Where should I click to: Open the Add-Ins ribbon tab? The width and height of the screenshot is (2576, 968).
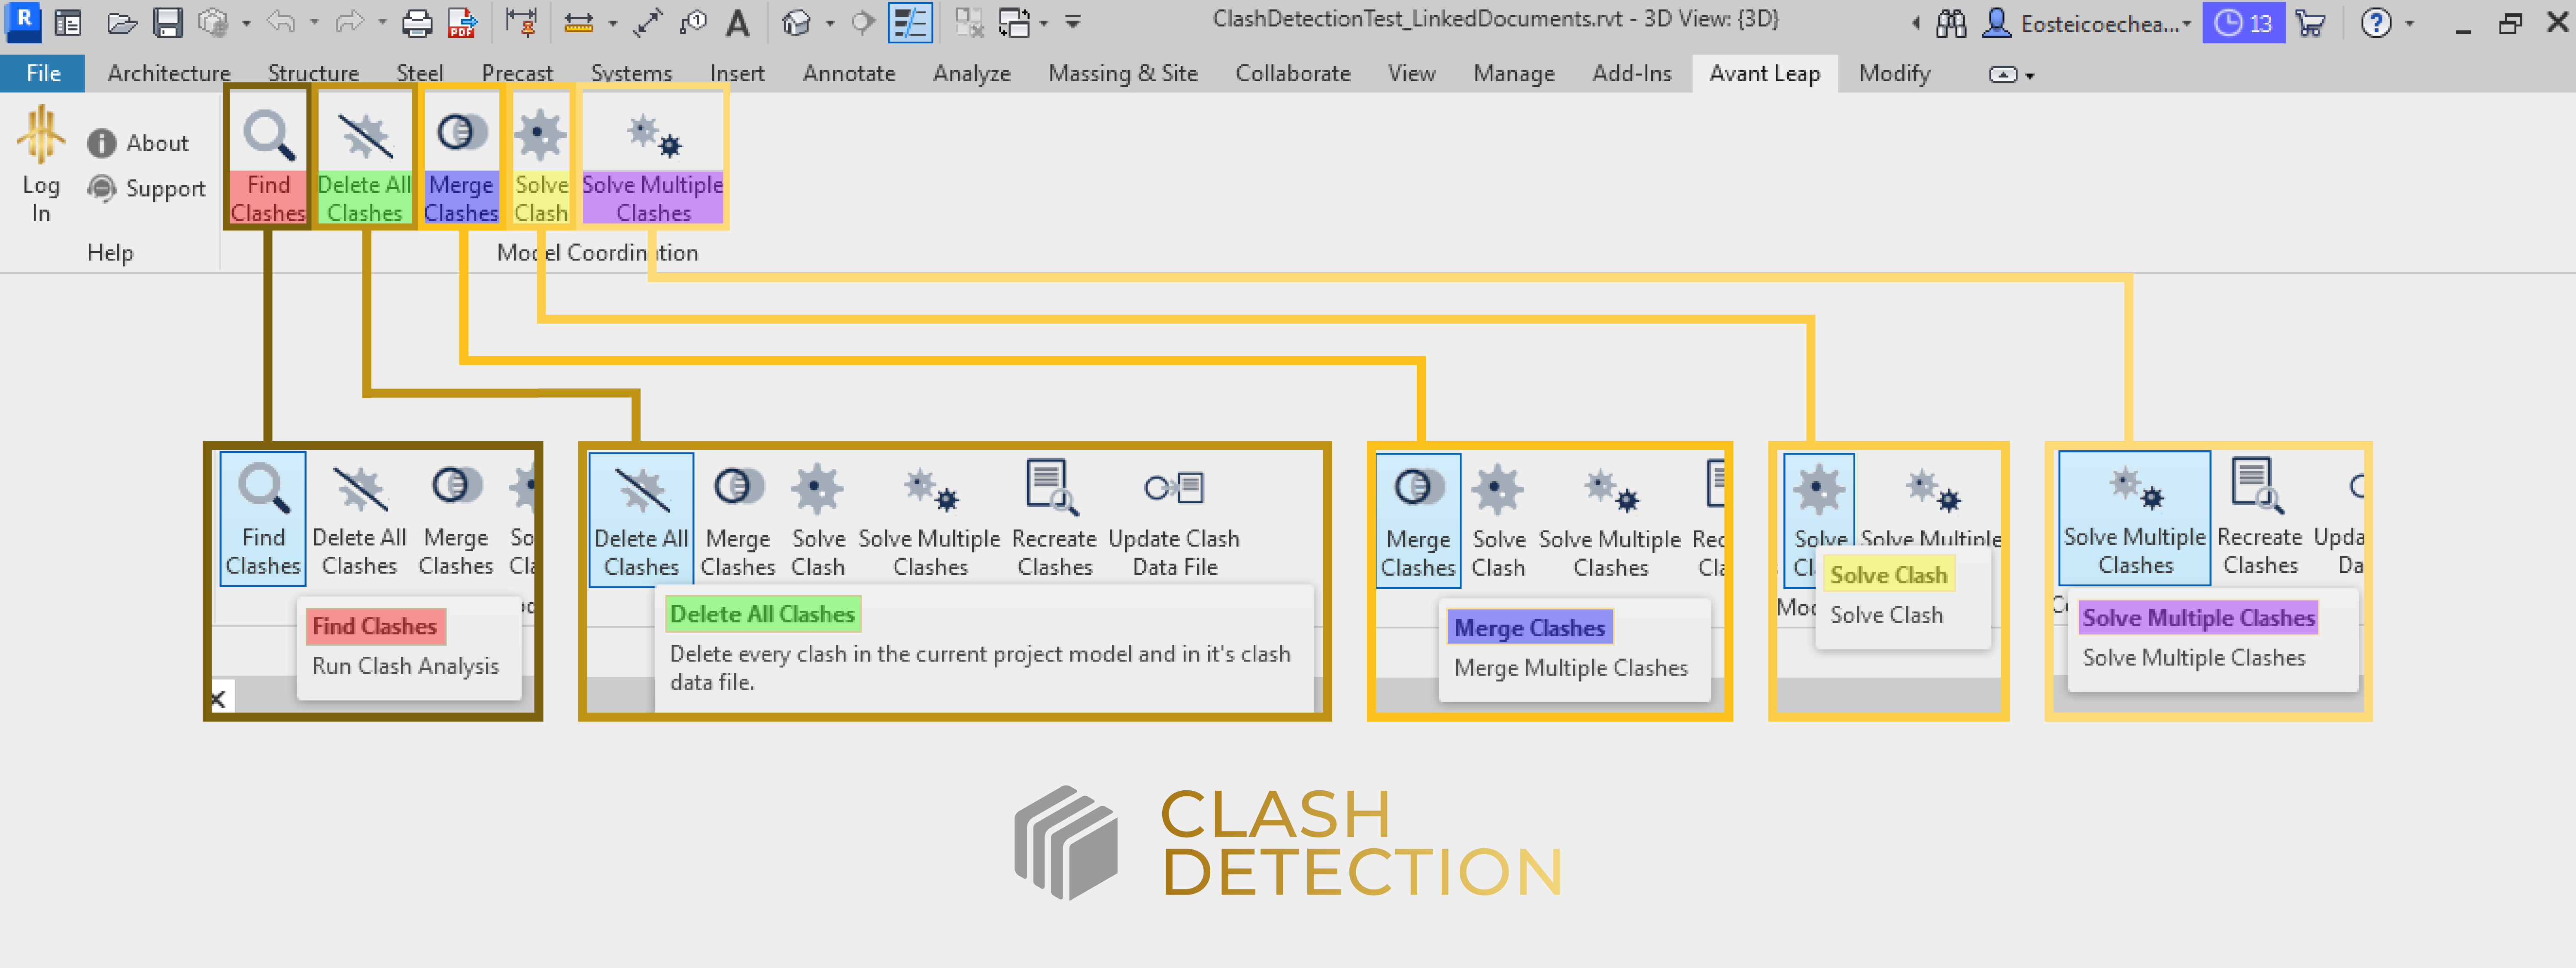point(1631,73)
